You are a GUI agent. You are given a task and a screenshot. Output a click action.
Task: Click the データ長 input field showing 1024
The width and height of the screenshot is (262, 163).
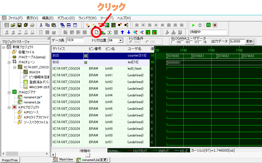tap(75, 40)
